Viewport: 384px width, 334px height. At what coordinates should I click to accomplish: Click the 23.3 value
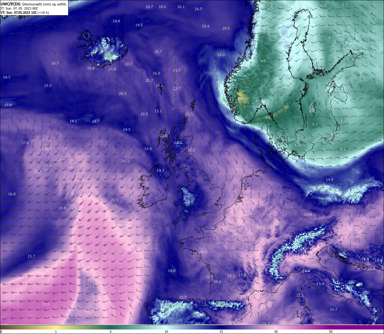coord(231,276)
